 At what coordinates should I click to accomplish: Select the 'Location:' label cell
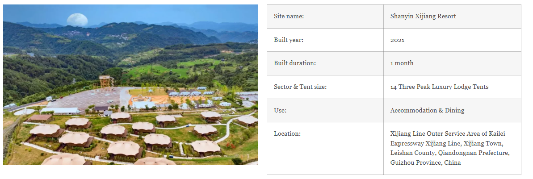(x=325, y=149)
